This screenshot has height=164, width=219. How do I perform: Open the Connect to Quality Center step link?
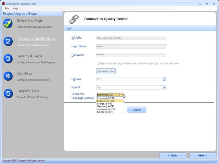point(37,39)
